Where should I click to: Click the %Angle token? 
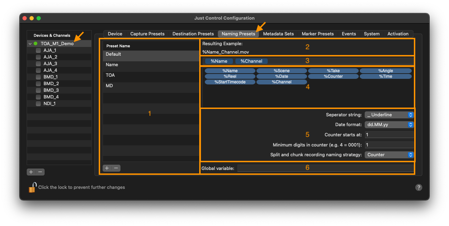tap(385, 71)
